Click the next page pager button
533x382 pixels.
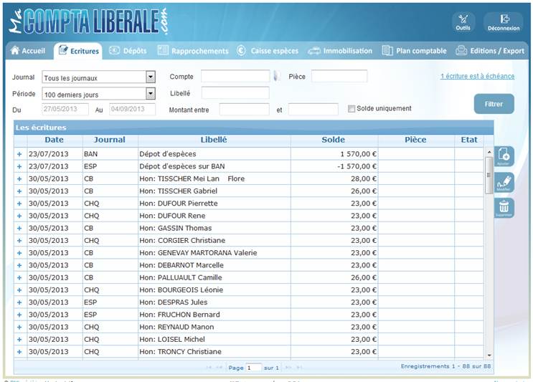[288, 368]
